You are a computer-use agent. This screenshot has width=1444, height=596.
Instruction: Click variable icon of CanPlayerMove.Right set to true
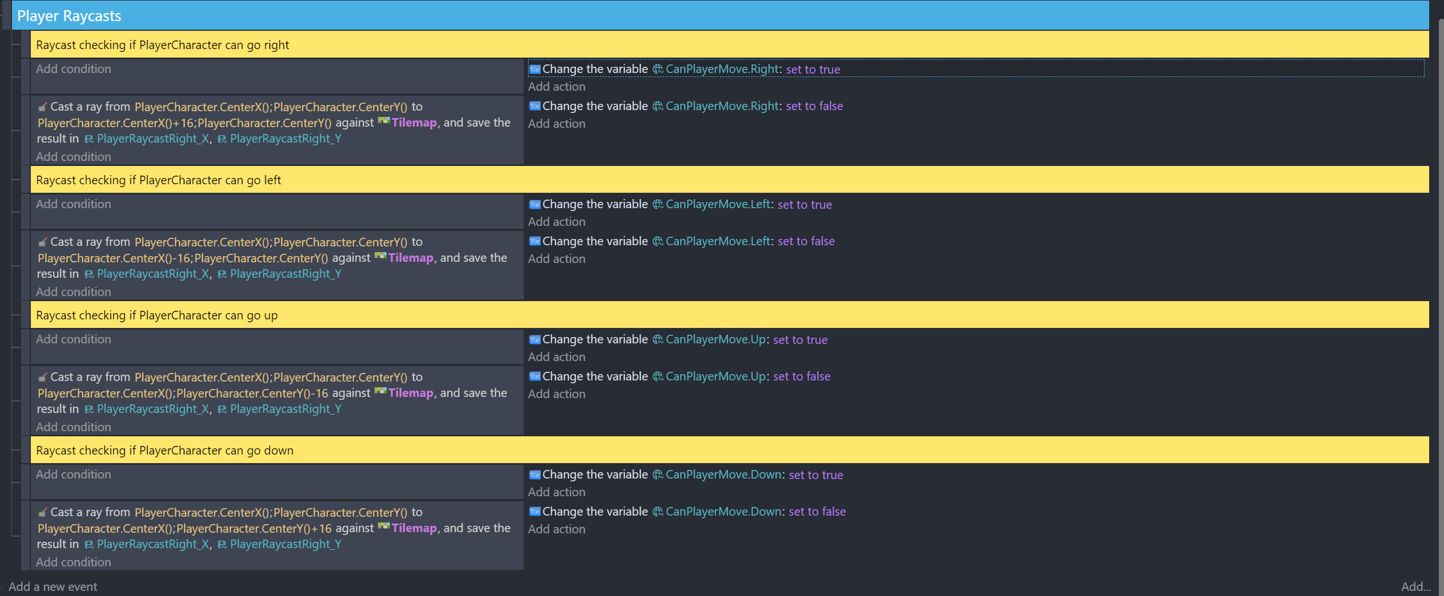(534, 70)
